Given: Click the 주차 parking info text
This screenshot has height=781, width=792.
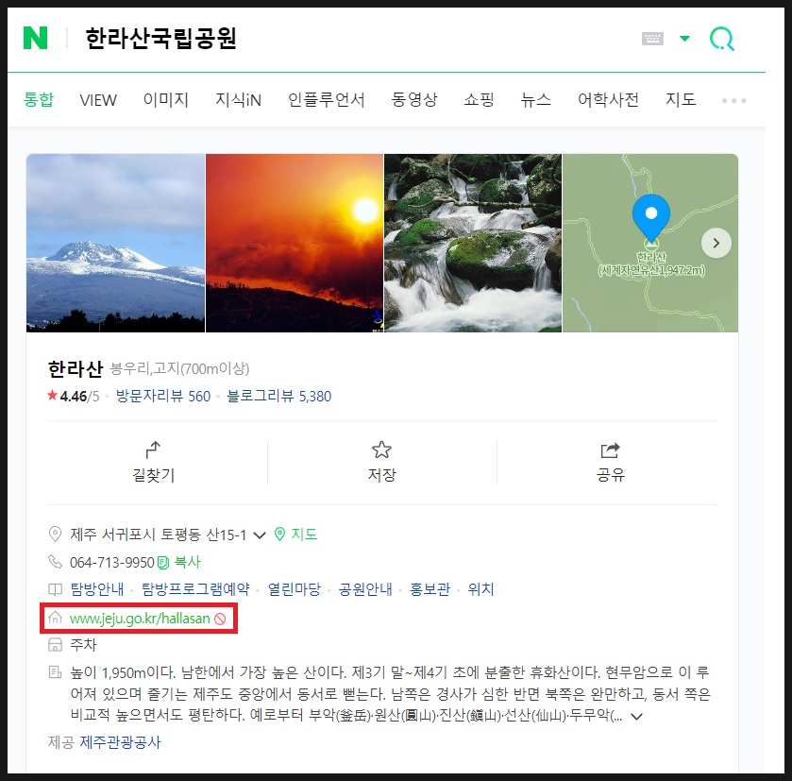Looking at the screenshot, I should point(83,645).
